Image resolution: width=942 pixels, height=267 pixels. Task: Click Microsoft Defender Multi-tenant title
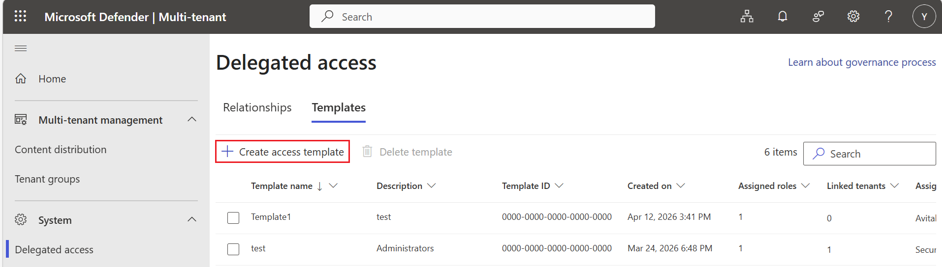tap(135, 17)
